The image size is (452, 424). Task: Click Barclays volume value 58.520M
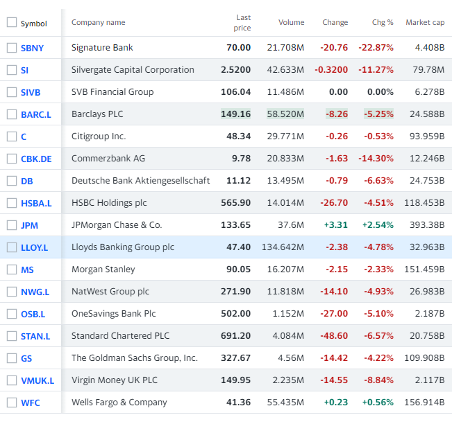285,114
